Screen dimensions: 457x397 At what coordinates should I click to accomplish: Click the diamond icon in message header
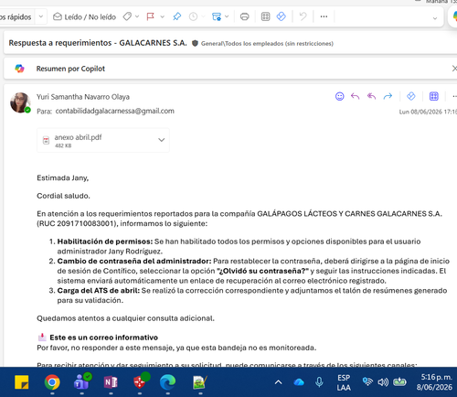coord(411,96)
